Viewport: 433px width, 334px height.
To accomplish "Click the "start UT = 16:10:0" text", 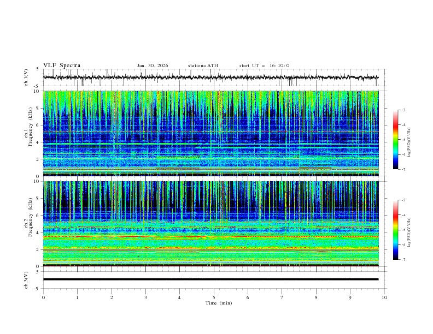I will [264, 65].
